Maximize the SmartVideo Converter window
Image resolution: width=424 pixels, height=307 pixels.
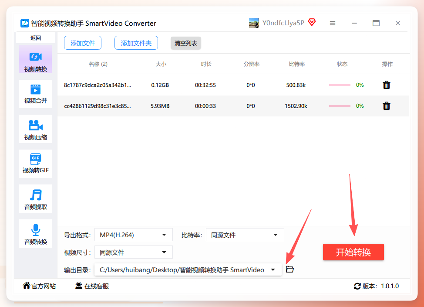coord(376,23)
